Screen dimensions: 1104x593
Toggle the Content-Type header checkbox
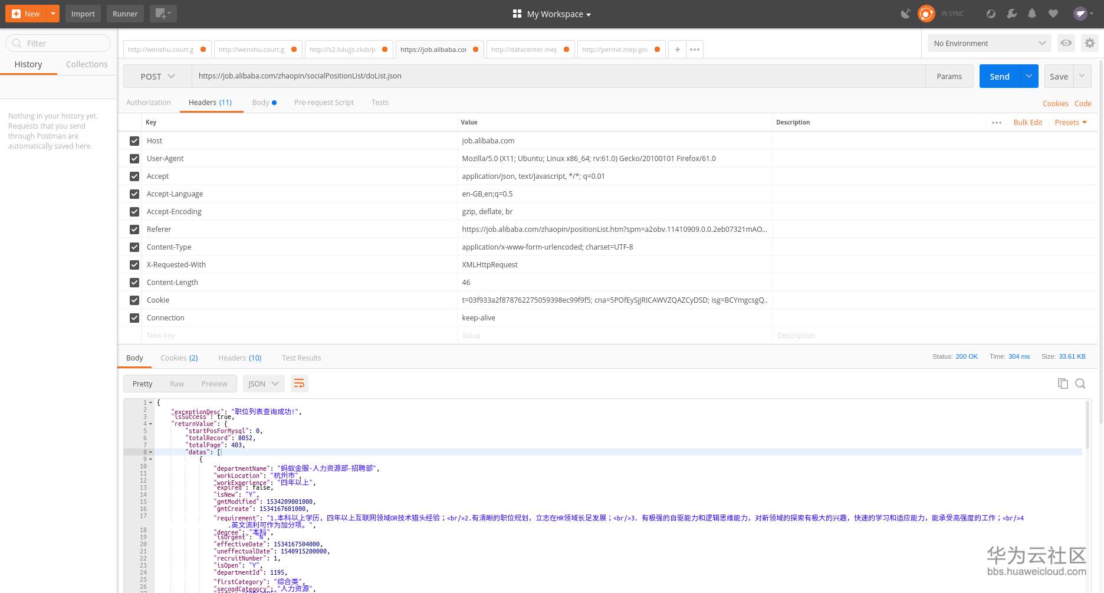coord(134,247)
